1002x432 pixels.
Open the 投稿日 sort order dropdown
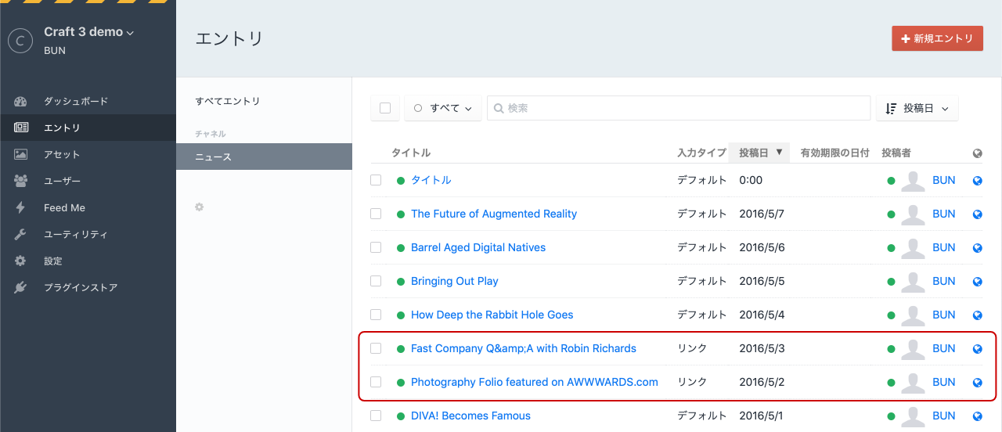pos(917,108)
